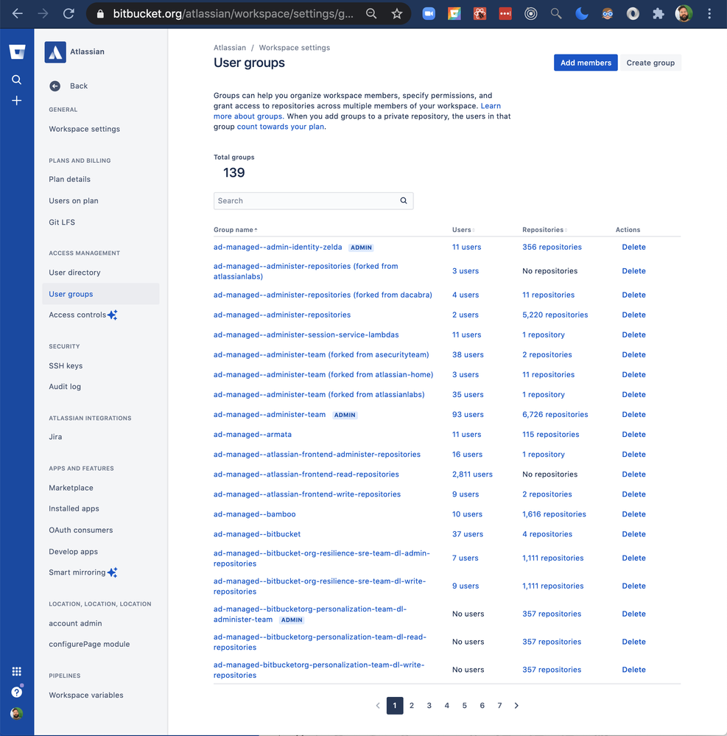View 1,616 repositories link
This screenshot has height=736, width=727.
tap(554, 514)
